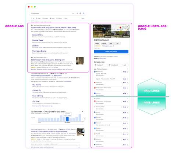
Task: Open the search Tools option
Action: pyautogui.click(x=83, y=18)
